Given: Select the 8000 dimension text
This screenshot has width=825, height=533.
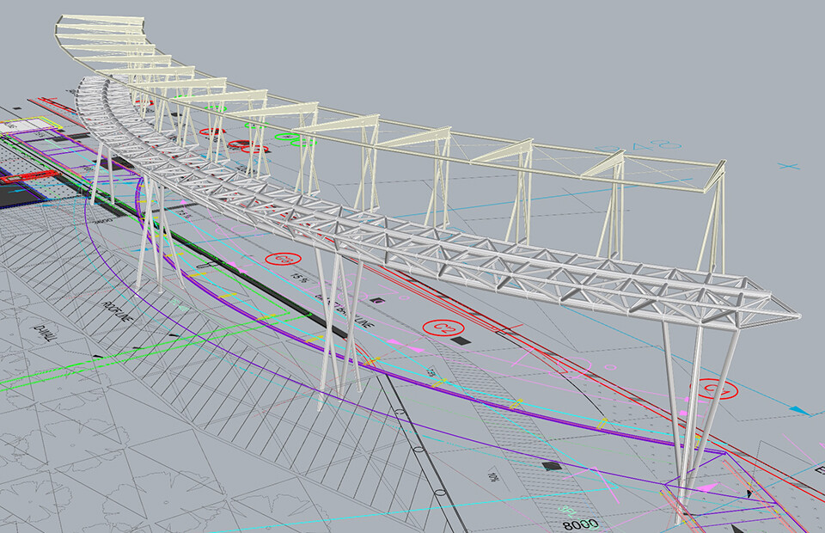Looking at the screenshot, I should (579, 524).
